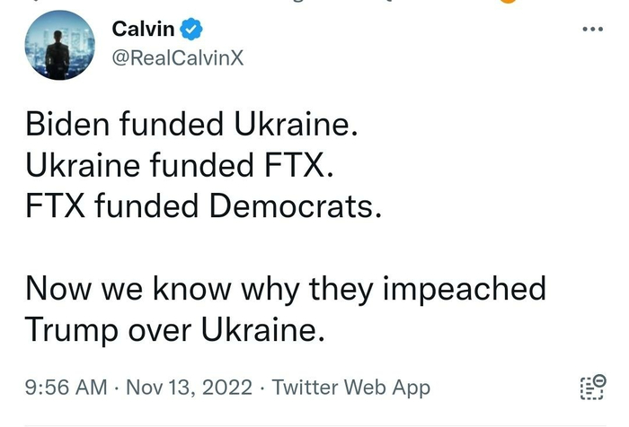This screenshot has width=629, height=427.
Task: Click the line "Trump over Ukraine."
Action: point(173,330)
